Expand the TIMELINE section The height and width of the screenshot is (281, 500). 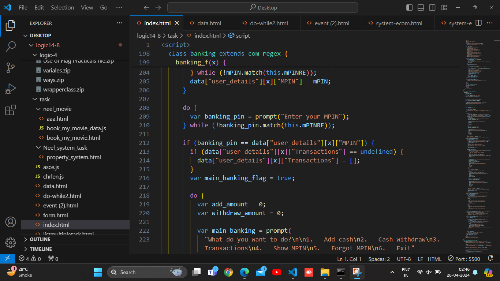[x=41, y=249]
